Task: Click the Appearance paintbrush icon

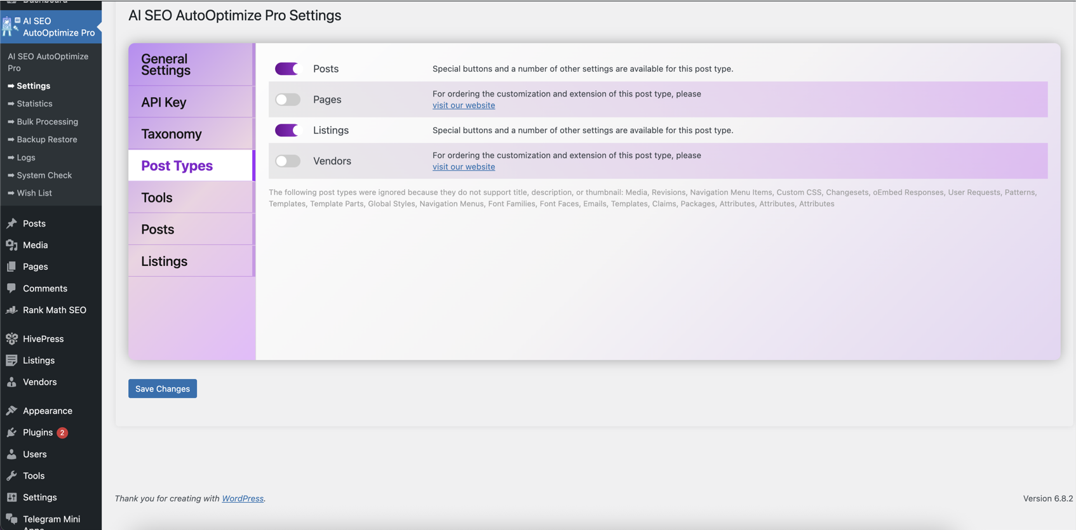Action: pyautogui.click(x=11, y=411)
